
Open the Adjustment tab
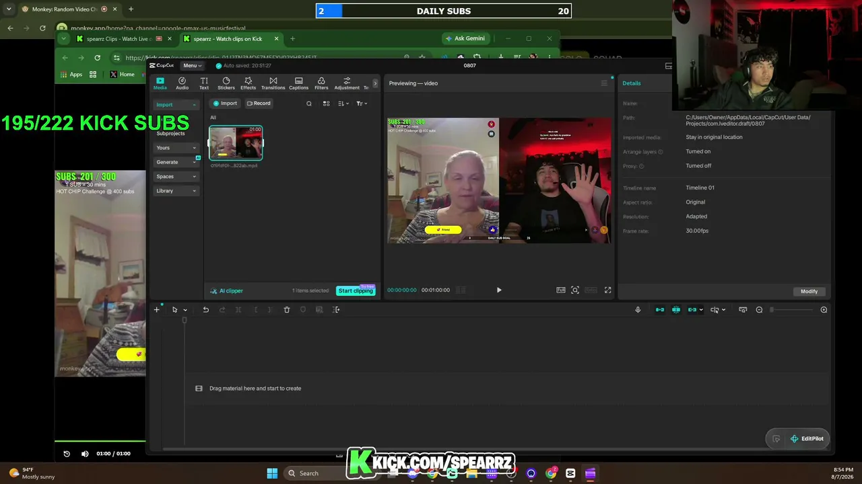click(347, 83)
